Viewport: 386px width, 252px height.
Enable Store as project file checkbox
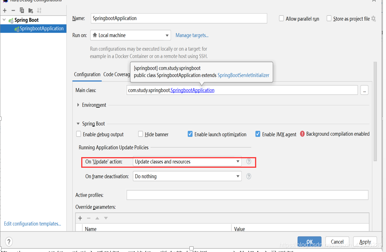[329, 19]
